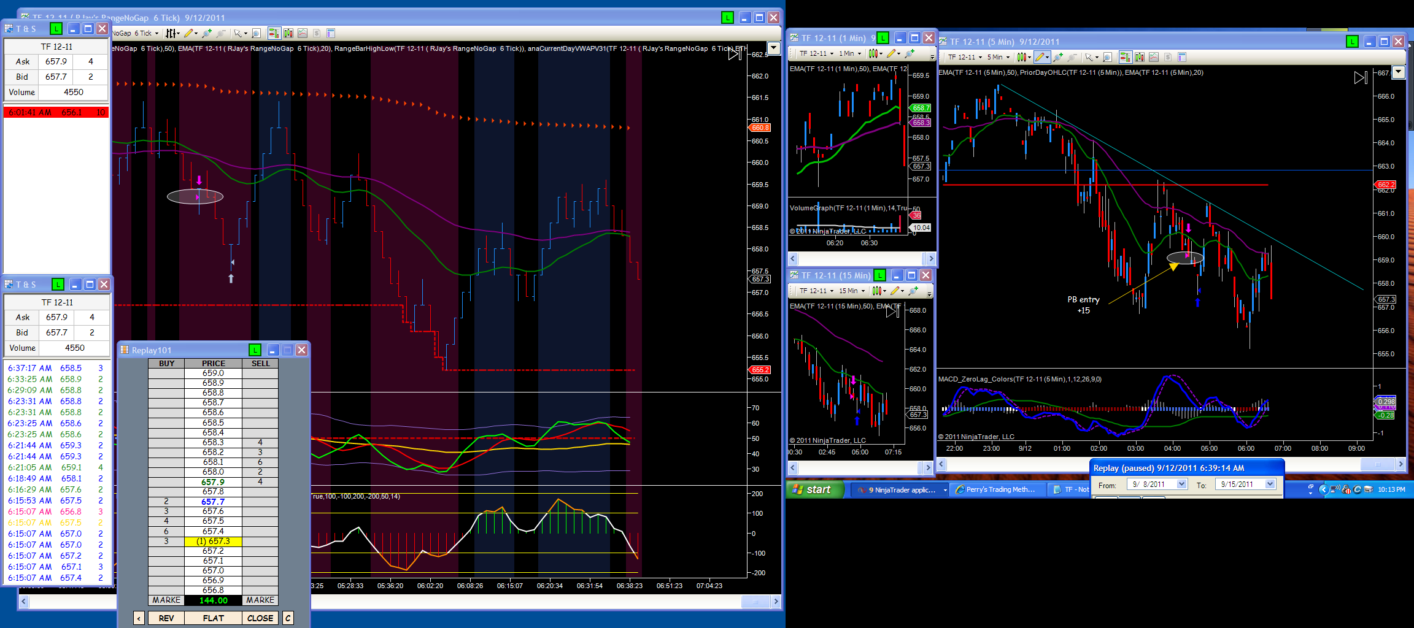The image size is (1414, 628).
Task: Open candlestick style icon in 15 Min chart
Action: pos(879,291)
